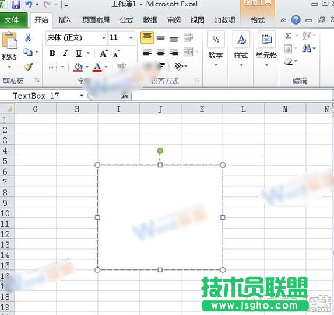Screen dimensions: 334x315
Task: Open the font size dropdown
Action: [x=131, y=38]
